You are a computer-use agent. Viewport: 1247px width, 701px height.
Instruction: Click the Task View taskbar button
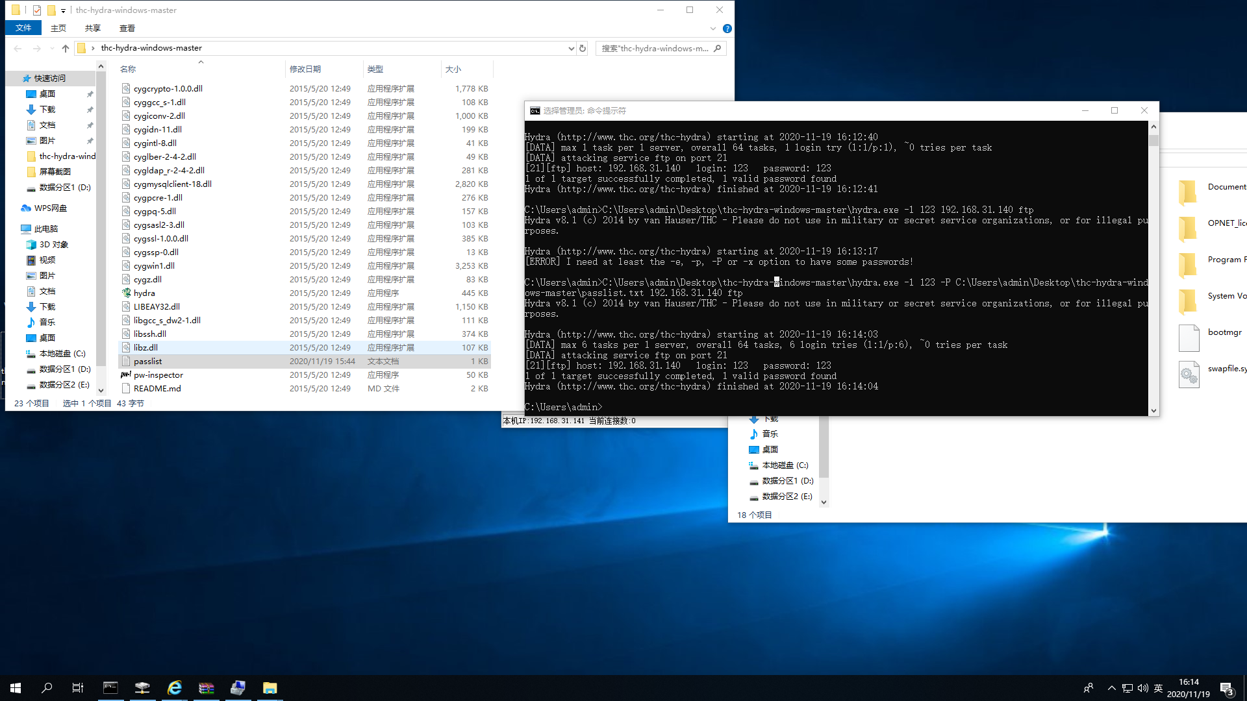pyautogui.click(x=78, y=688)
